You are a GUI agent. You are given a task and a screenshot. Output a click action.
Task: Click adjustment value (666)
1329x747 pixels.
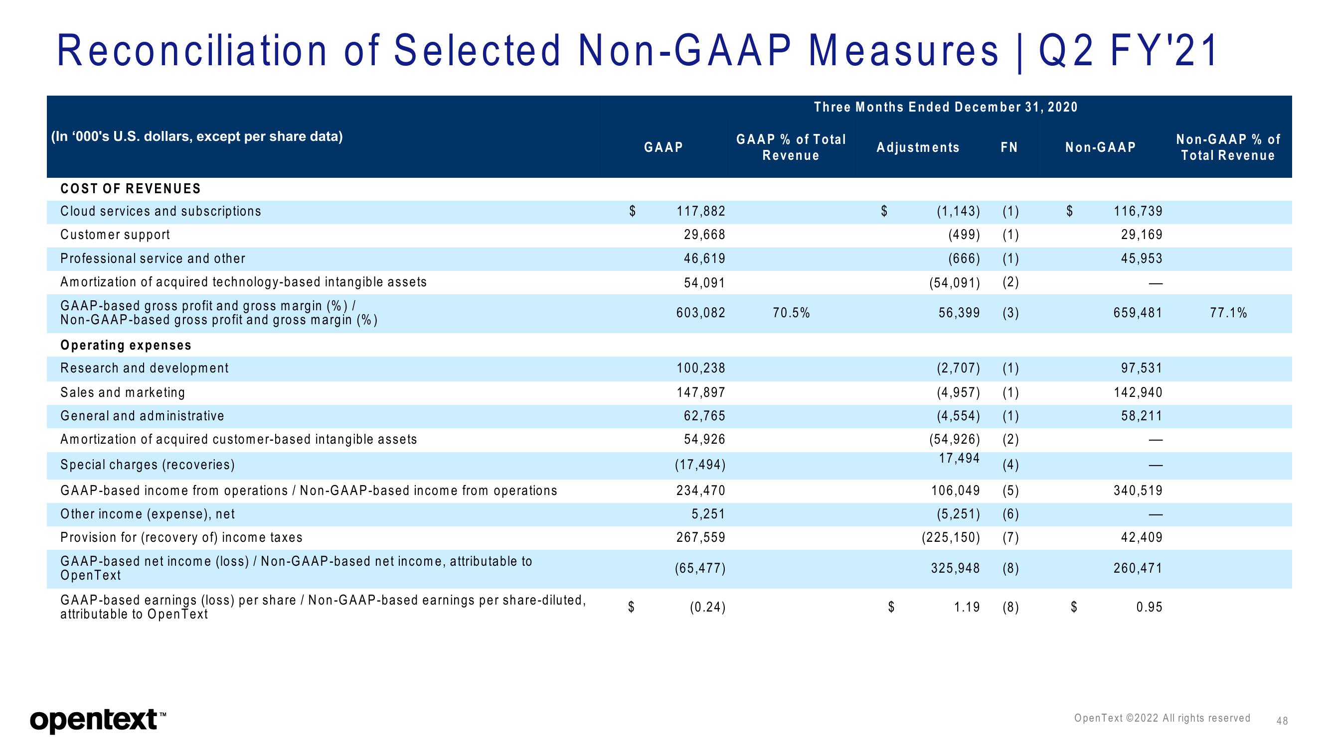(x=964, y=259)
